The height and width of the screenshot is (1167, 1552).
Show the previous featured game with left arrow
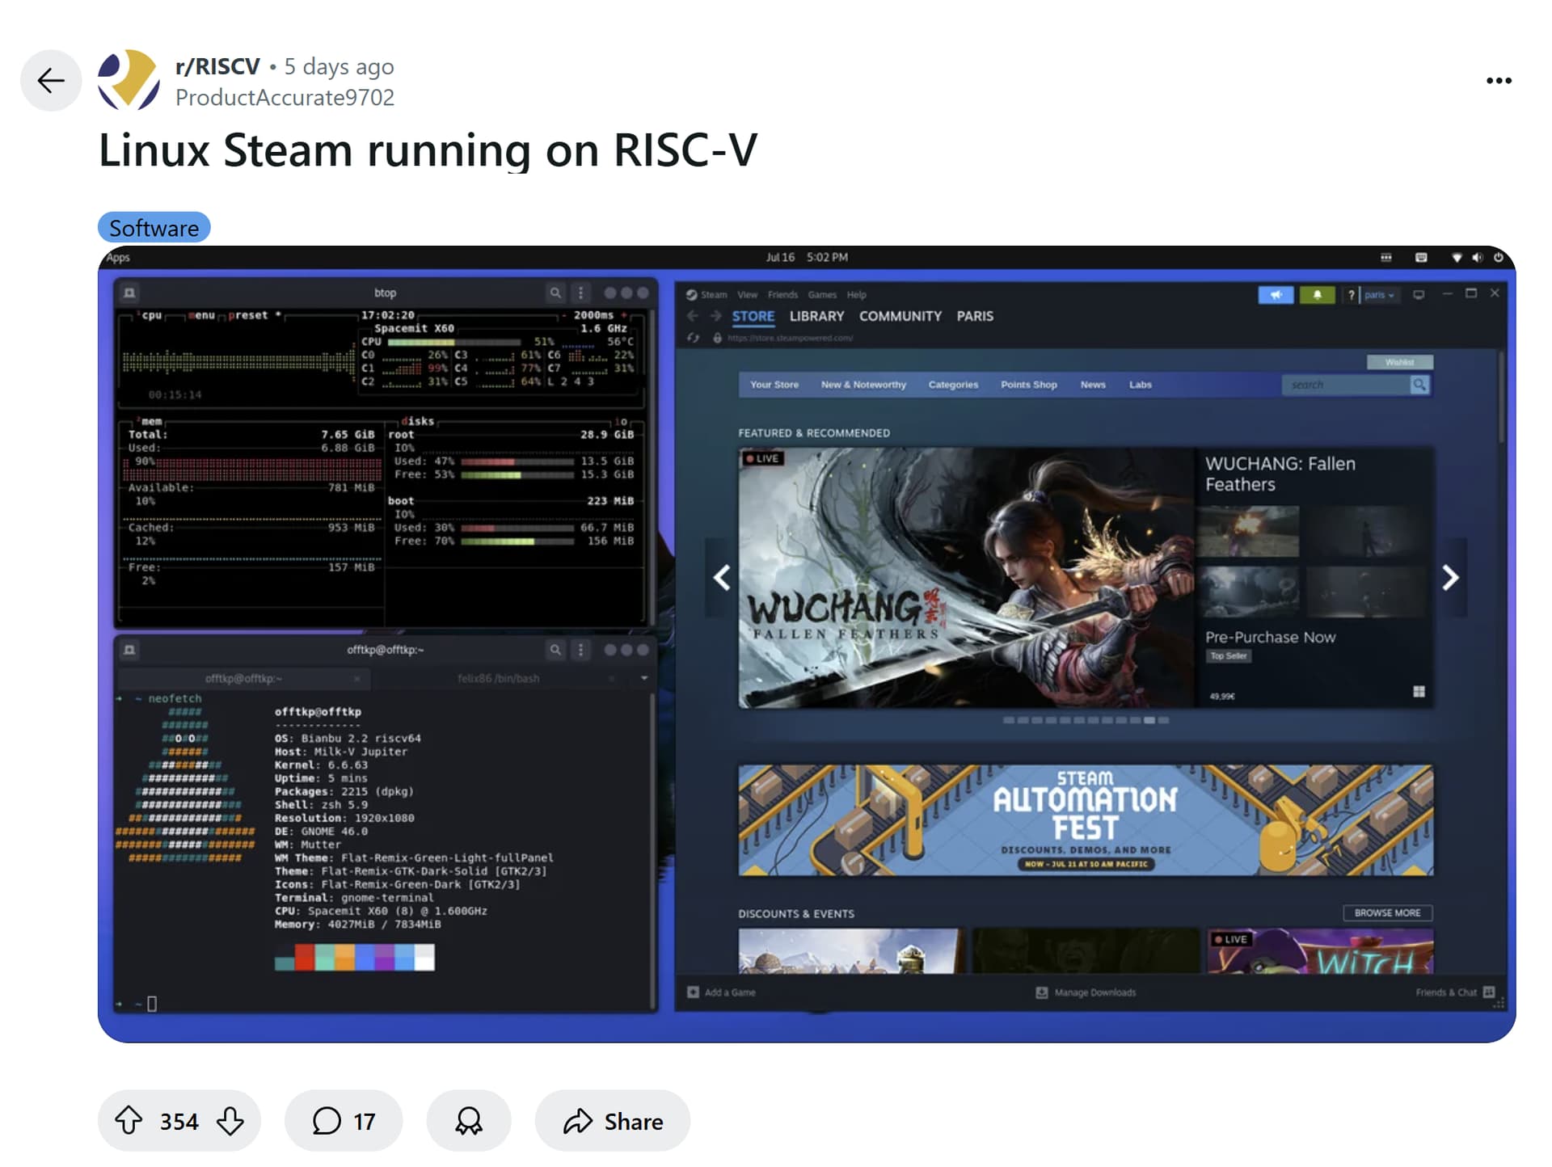click(x=722, y=577)
